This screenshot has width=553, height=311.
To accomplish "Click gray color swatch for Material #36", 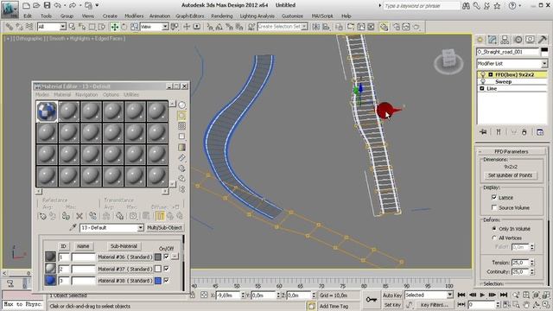I will click(x=158, y=257).
